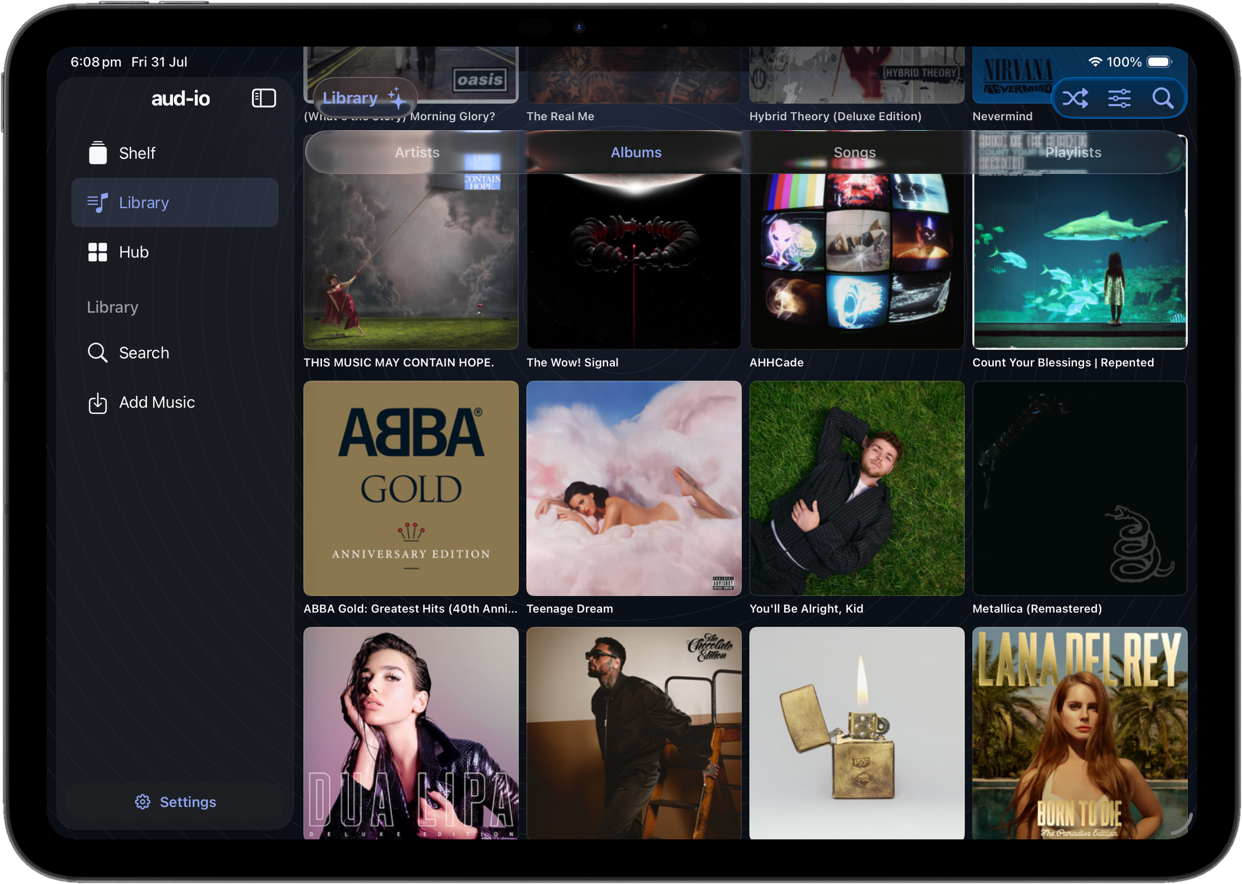This screenshot has width=1242, height=884.
Task: Open the Dua Lipa Deluxe Edition cover
Action: click(x=410, y=732)
